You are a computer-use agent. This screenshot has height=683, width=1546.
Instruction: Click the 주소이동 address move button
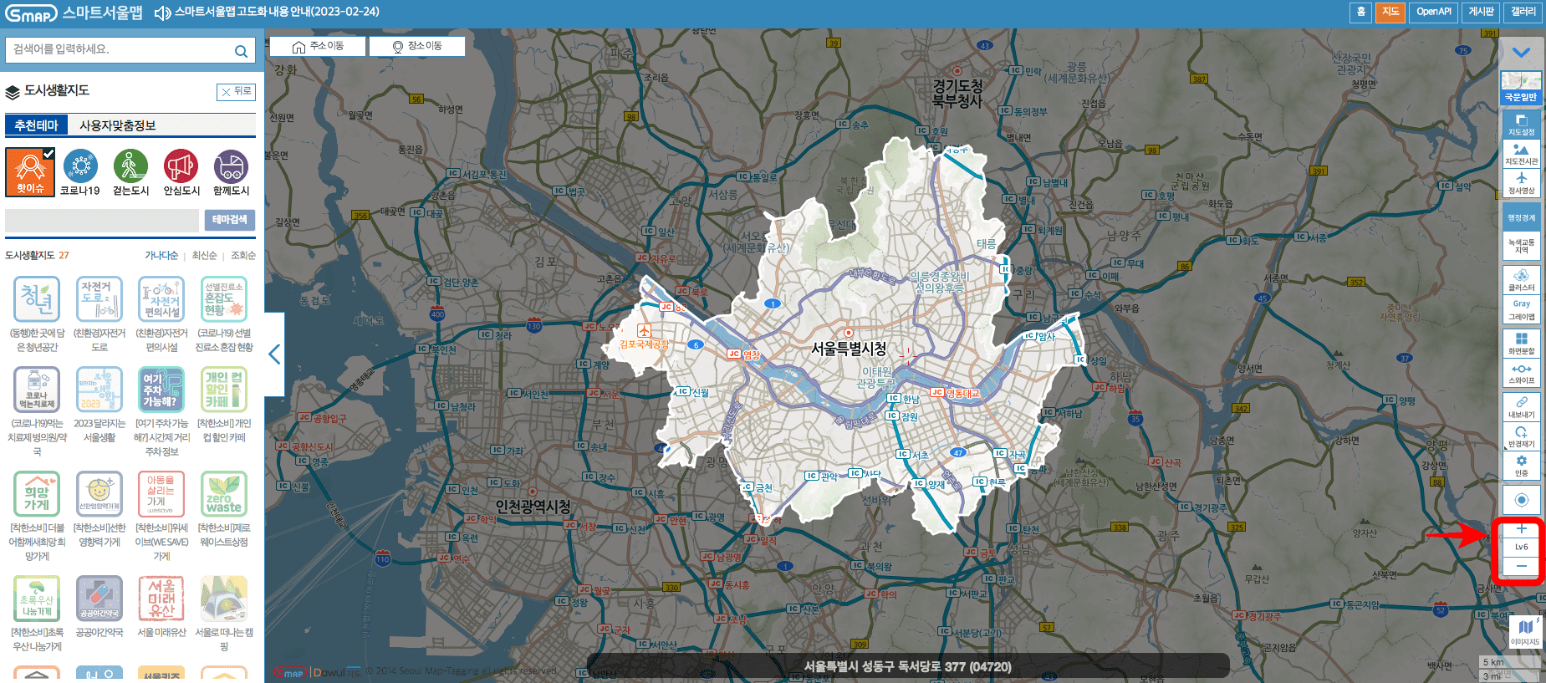pyautogui.click(x=318, y=46)
